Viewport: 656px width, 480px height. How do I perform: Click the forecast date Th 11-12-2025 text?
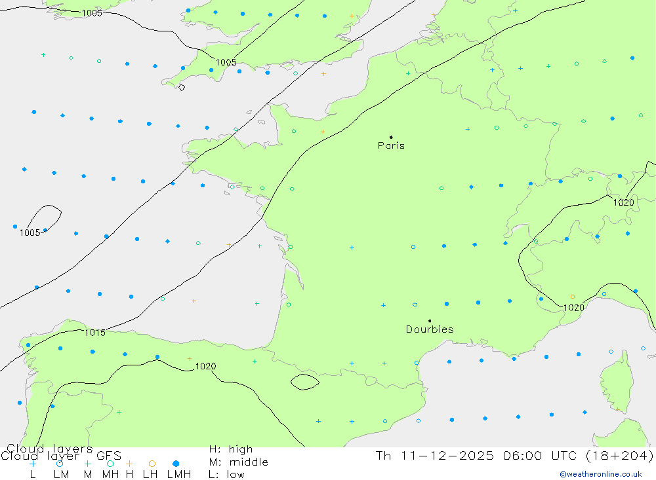[x=435, y=455]
